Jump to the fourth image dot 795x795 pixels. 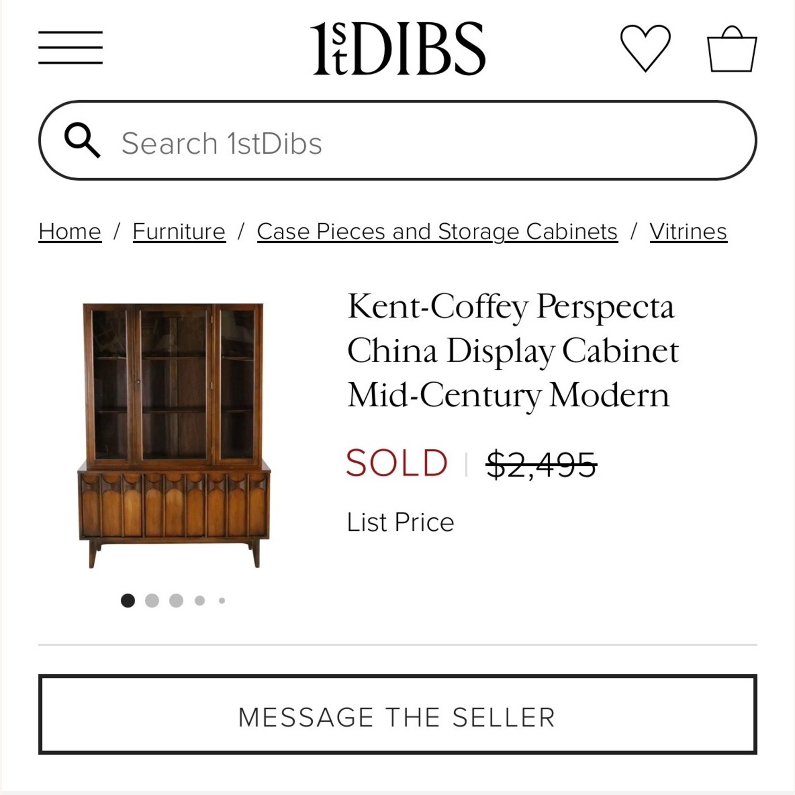point(199,600)
